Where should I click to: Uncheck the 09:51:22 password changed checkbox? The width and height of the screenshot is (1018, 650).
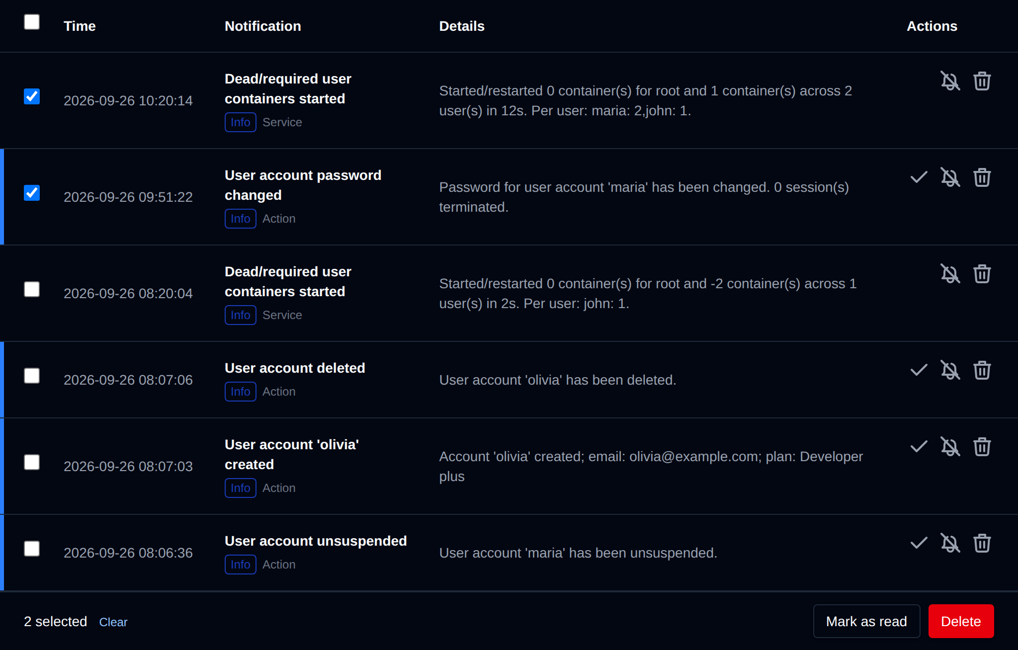click(x=32, y=193)
